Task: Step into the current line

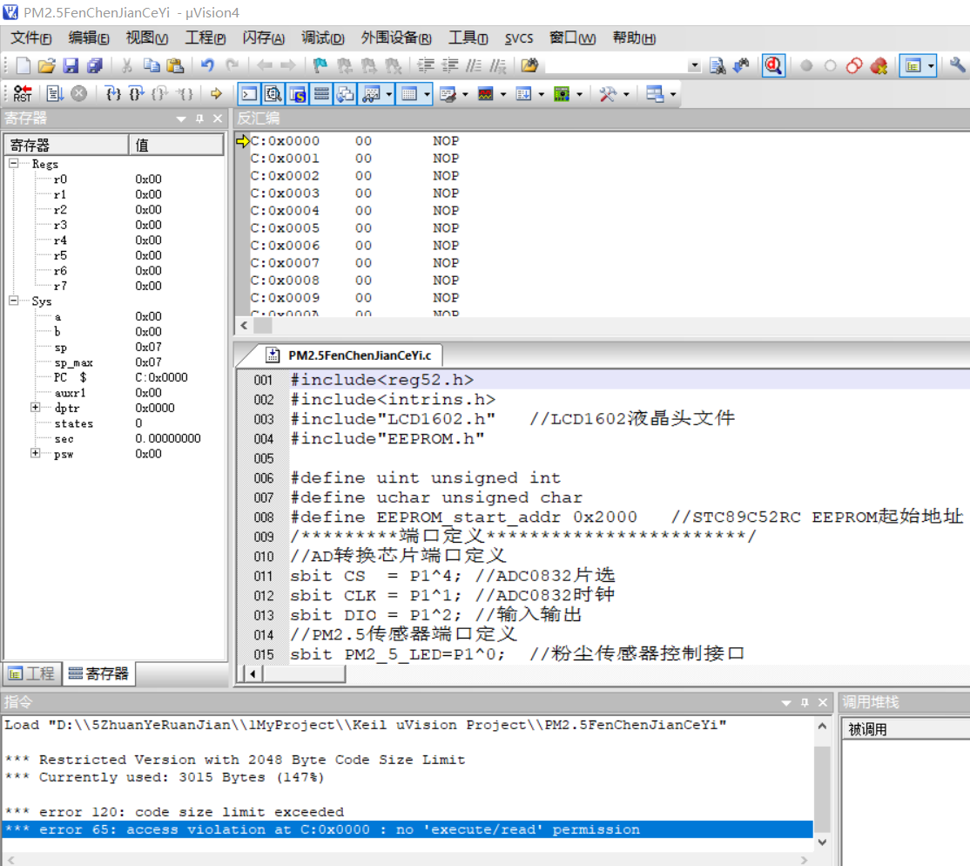Action: coord(112,94)
